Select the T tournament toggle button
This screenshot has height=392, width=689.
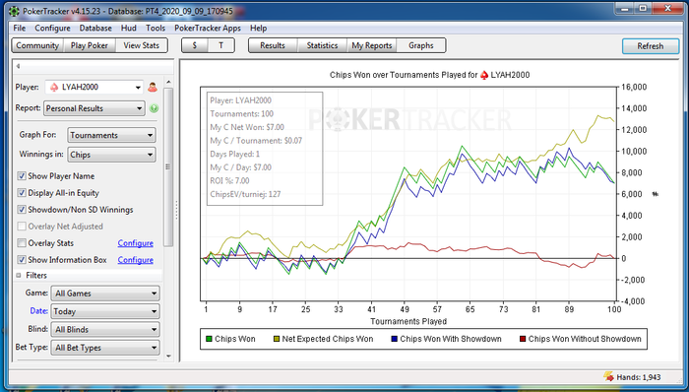(x=221, y=45)
